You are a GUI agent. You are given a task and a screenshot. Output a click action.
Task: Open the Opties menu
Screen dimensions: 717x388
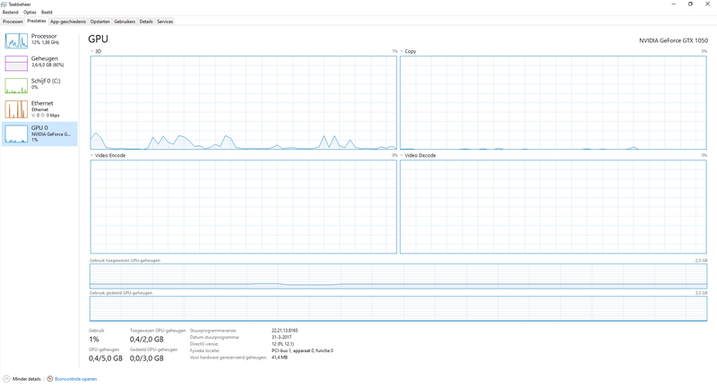(x=30, y=13)
